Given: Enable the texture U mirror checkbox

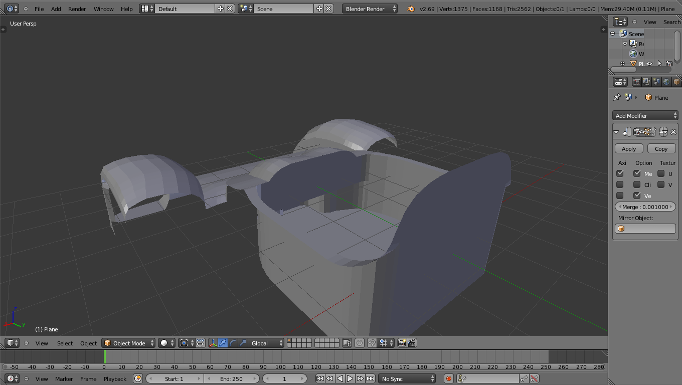Looking at the screenshot, I should point(661,173).
